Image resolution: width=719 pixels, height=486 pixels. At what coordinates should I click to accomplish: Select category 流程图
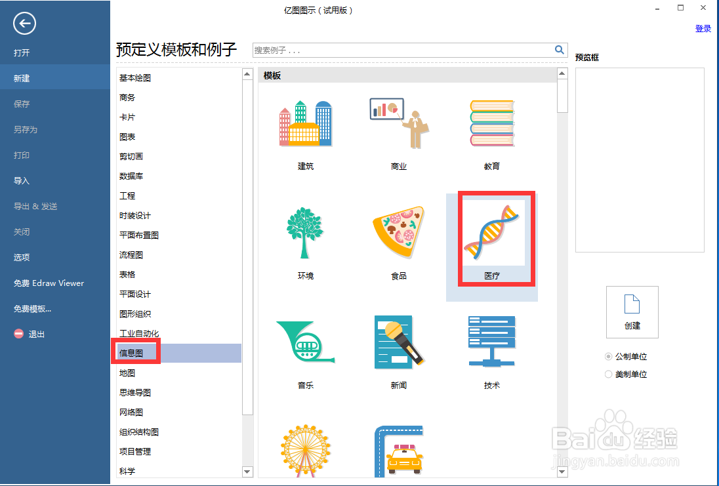(x=131, y=255)
